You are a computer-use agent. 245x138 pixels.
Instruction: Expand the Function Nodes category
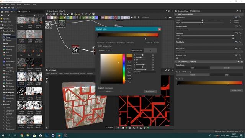[2, 31]
